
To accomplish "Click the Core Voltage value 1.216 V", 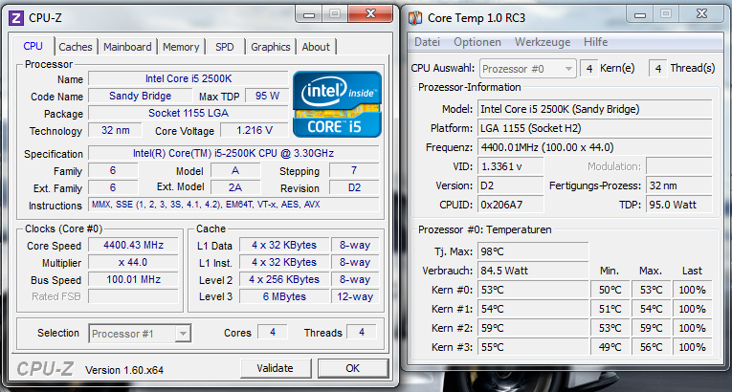I will tap(255, 130).
